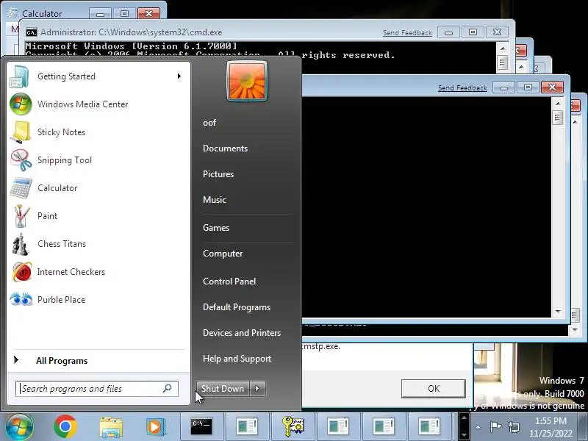Click the Shut Down button
Image resolution: width=588 pixels, height=441 pixels.
223,389
